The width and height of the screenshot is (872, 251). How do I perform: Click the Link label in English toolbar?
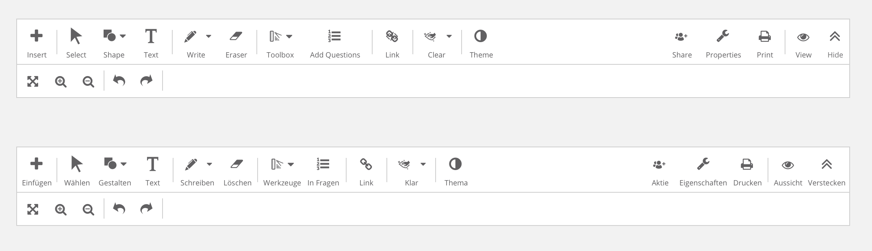tap(392, 55)
